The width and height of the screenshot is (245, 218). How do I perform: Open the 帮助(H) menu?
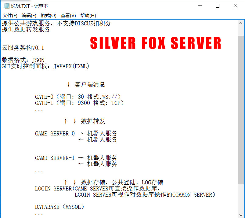88,16
